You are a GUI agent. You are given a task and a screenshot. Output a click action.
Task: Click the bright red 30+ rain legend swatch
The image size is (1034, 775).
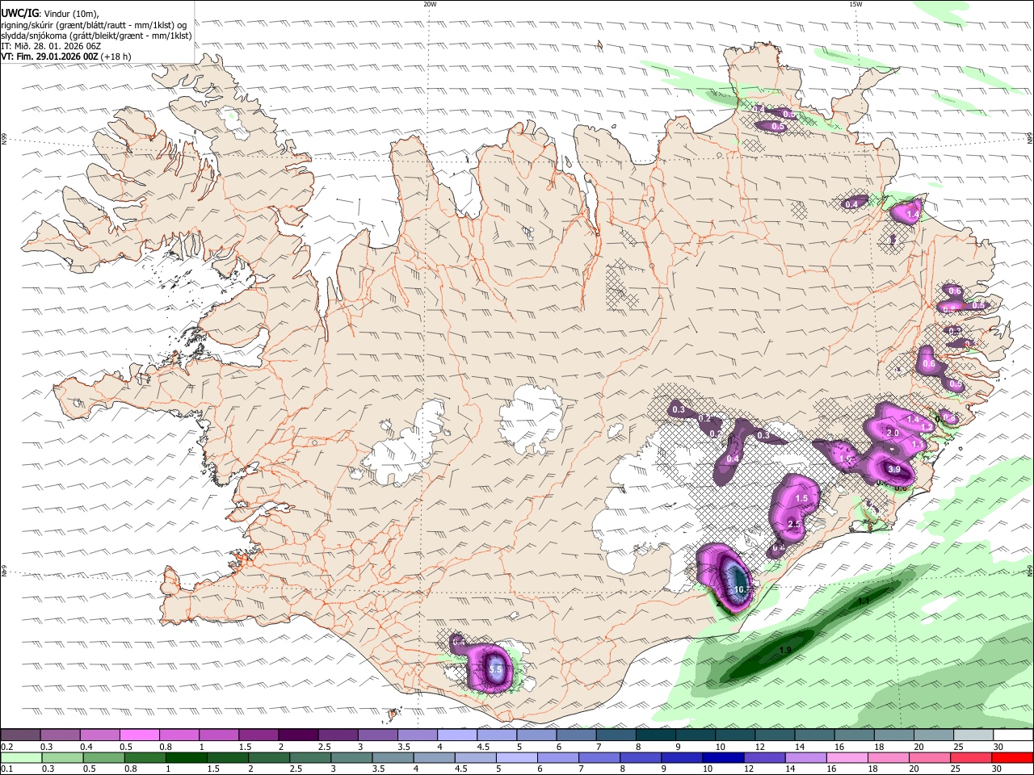click(1012, 757)
